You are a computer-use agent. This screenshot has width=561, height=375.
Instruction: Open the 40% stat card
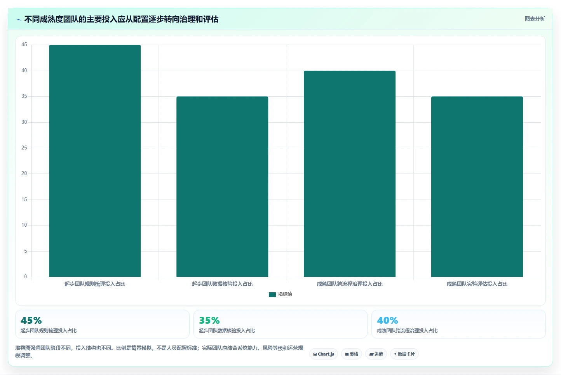click(x=458, y=324)
